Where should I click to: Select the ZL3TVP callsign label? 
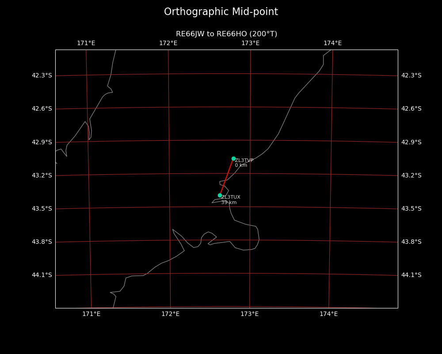pyautogui.click(x=244, y=161)
